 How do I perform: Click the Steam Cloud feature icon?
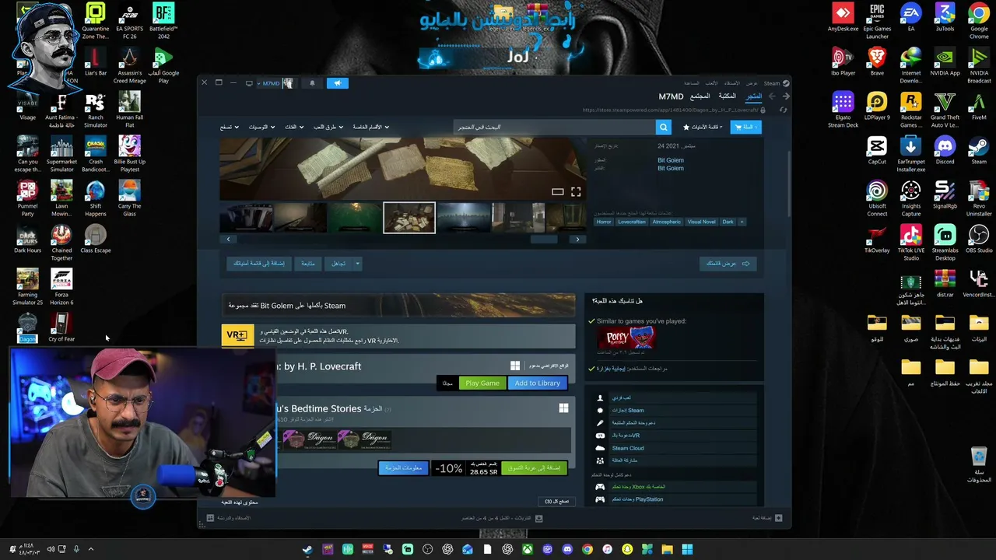click(x=600, y=448)
